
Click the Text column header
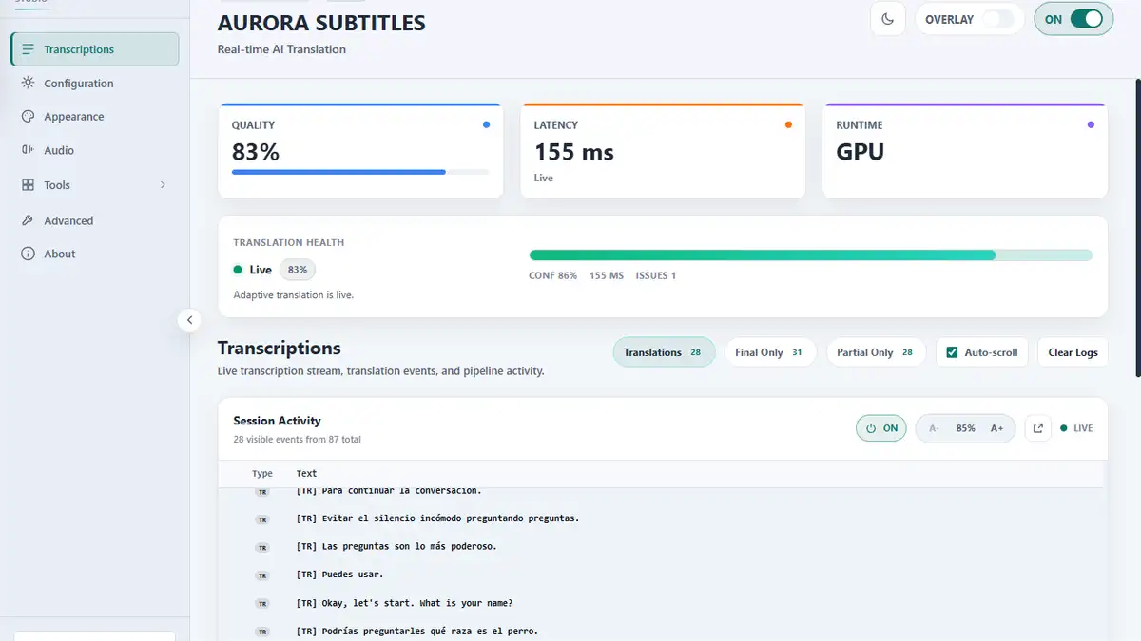(306, 473)
